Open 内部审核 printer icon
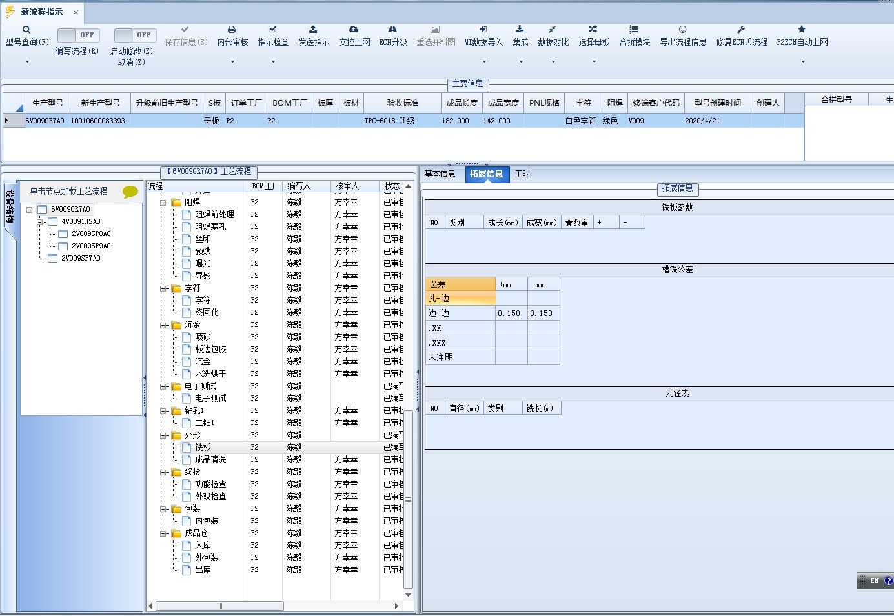 coord(232,29)
